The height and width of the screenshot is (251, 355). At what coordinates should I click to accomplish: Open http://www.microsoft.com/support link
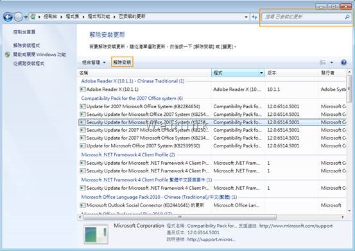(x=296, y=226)
